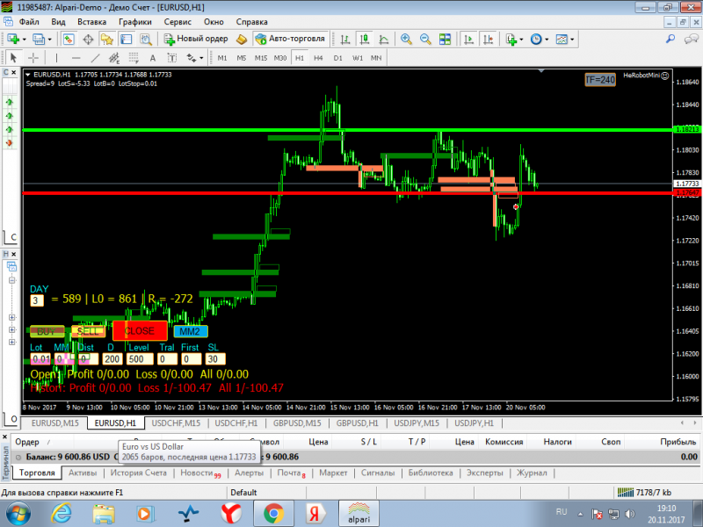Tile windows with the grid icon

pyautogui.click(x=445, y=40)
